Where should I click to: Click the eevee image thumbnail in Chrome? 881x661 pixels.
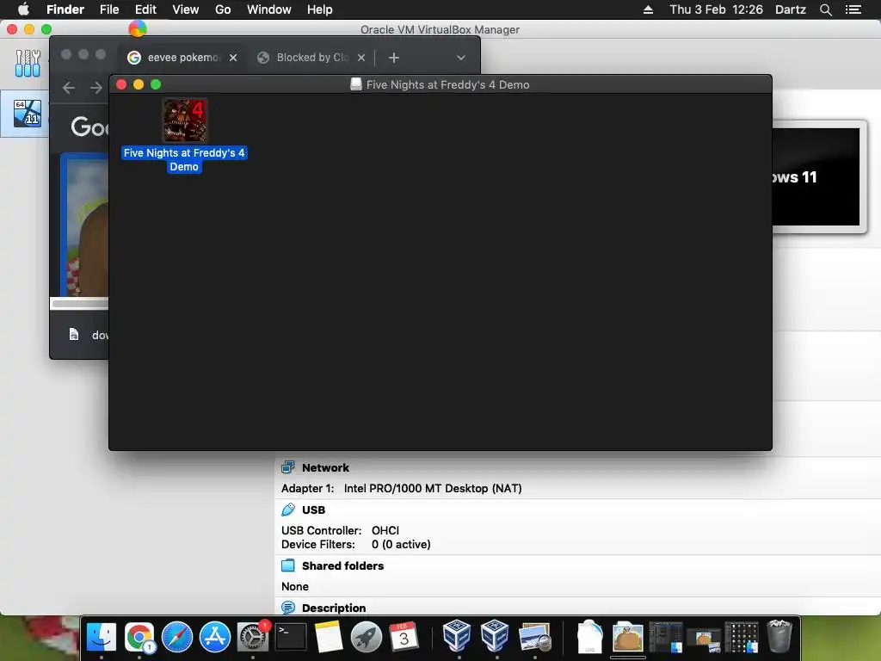coord(85,225)
